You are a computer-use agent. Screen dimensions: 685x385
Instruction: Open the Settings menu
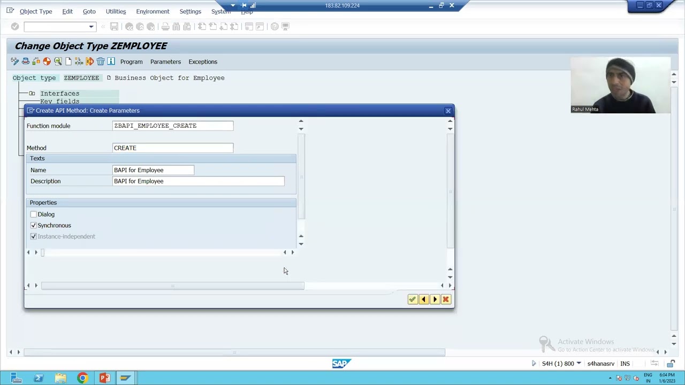point(190,11)
